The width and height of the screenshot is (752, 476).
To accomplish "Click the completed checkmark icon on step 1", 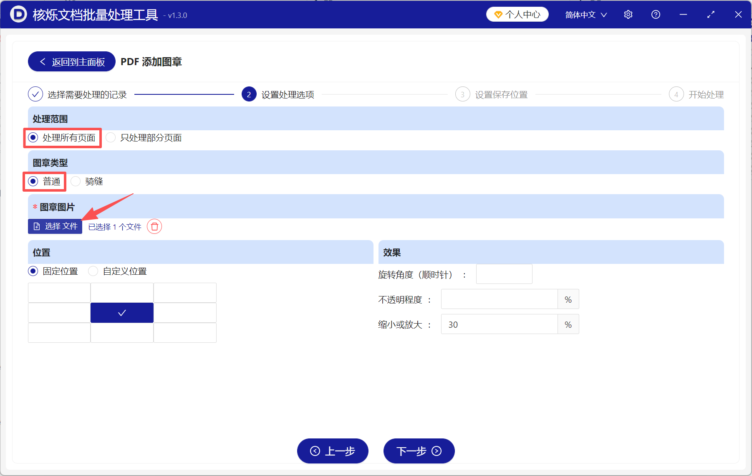I will [x=35, y=94].
